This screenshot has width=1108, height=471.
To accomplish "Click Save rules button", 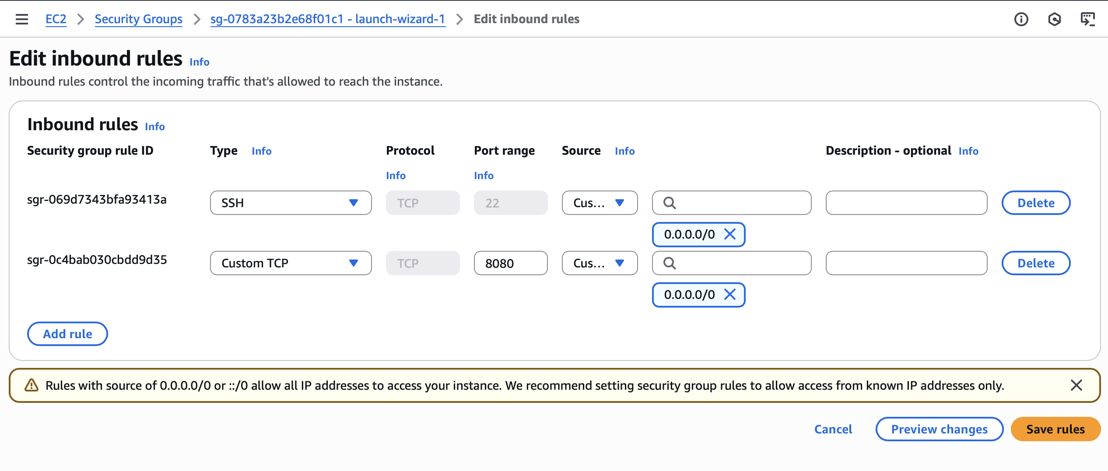I will coord(1055,429).
